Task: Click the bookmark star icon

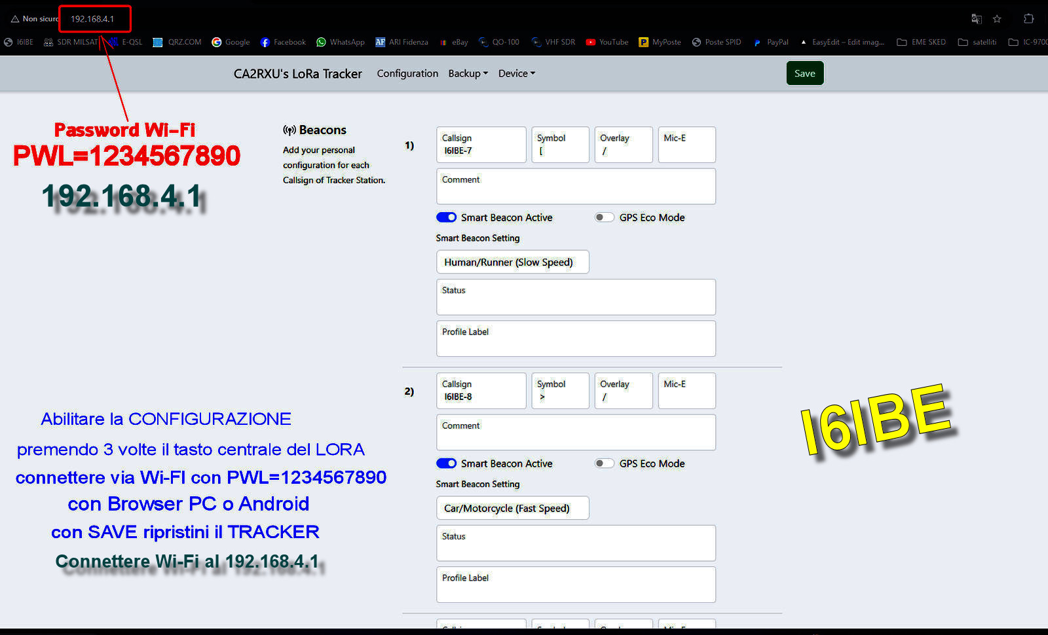Action: pos(997,19)
